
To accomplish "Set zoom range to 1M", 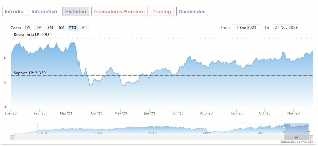I will (39, 28).
